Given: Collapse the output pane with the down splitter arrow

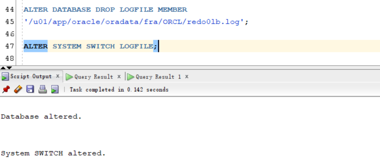Looking at the screenshot, I should (x=9, y=68).
